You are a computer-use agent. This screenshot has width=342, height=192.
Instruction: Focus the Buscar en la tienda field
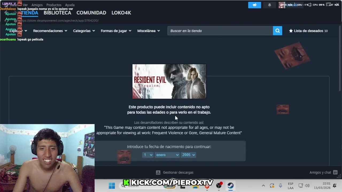[x=220, y=31]
